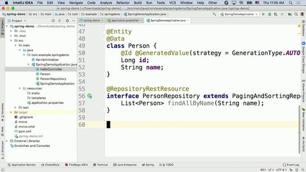The width and height of the screenshot is (306, 172).
Task: Run SpringDemoApplication with green play icon
Action: (263, 14)
